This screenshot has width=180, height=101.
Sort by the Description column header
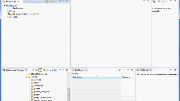[96, 77]
